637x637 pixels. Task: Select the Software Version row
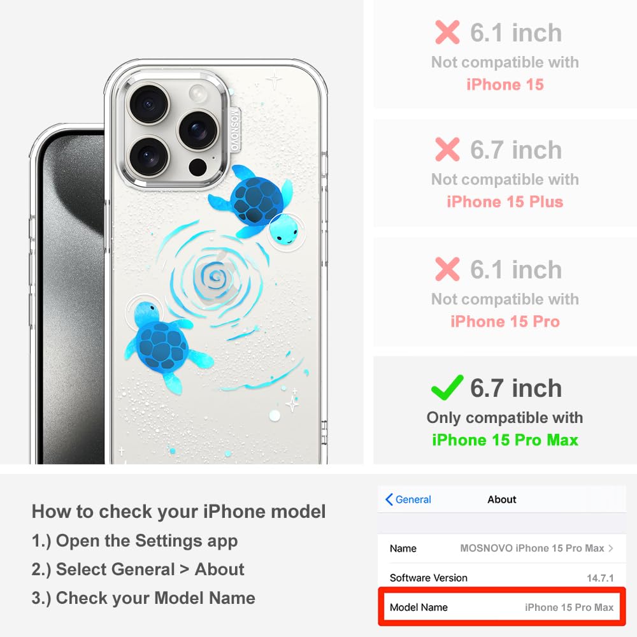(x=502, y=578)
